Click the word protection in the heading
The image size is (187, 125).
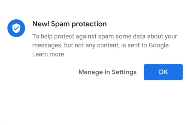point(89,24)
